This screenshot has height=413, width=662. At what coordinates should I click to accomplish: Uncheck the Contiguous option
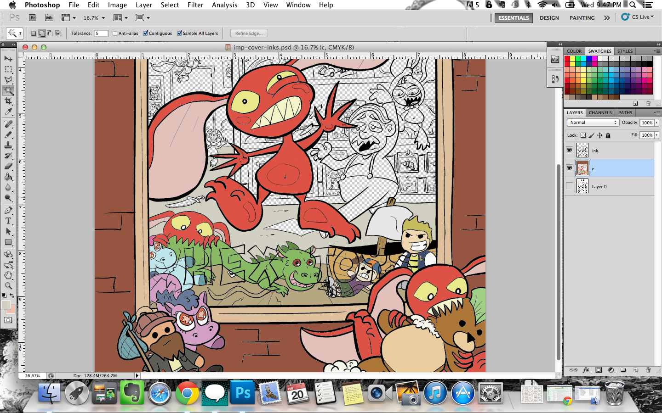[146, 33]
